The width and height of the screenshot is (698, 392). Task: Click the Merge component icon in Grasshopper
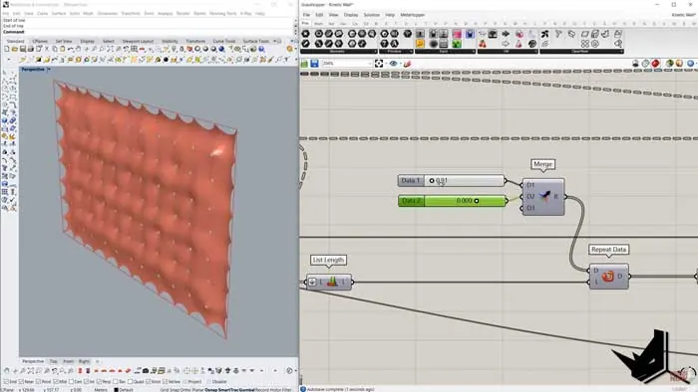[544, 196]
